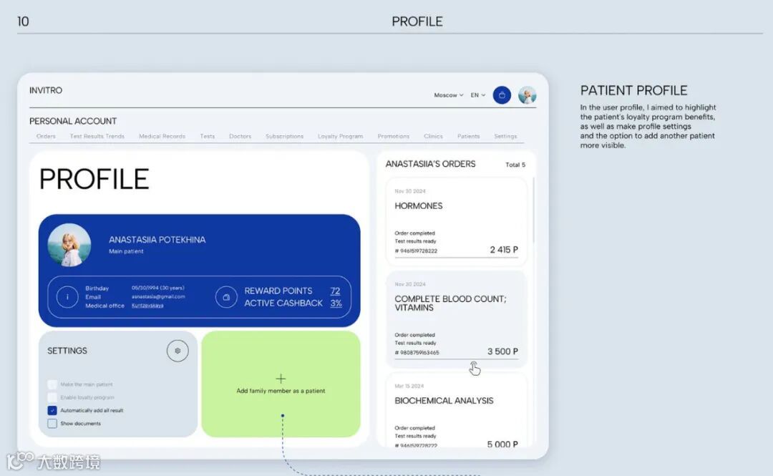Expand the EN language dropdown
The width and height of the screenshot is (773, 476).
point(477,95)
